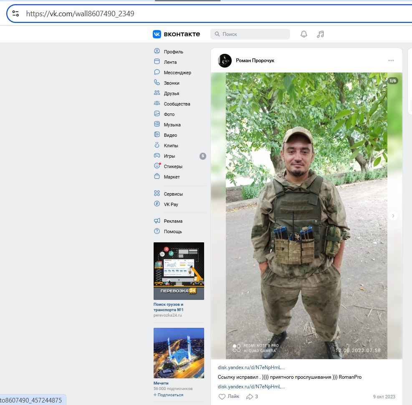This screenshot has height=405, width=412.
Task: Open Маркет menu label
Action: [x=172, y=177]
